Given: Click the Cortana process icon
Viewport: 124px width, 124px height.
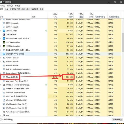Looking at the screenshot, I should (4, 31).
